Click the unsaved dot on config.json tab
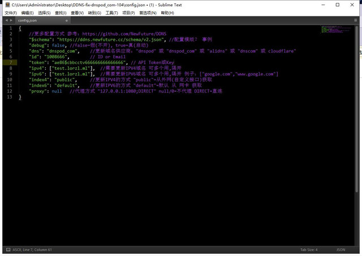362x256 pixels. click(x=67, y=20)
